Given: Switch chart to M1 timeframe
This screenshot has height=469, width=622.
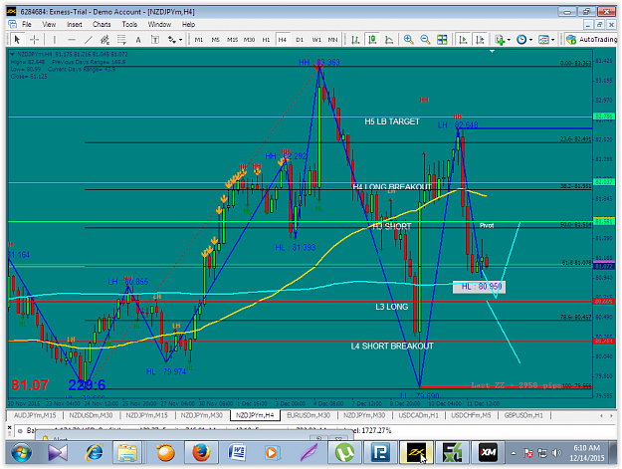Looking at the screenshot, I should click(x=199, y=39).
